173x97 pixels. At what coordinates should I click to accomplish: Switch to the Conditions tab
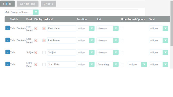click(28, 4)
